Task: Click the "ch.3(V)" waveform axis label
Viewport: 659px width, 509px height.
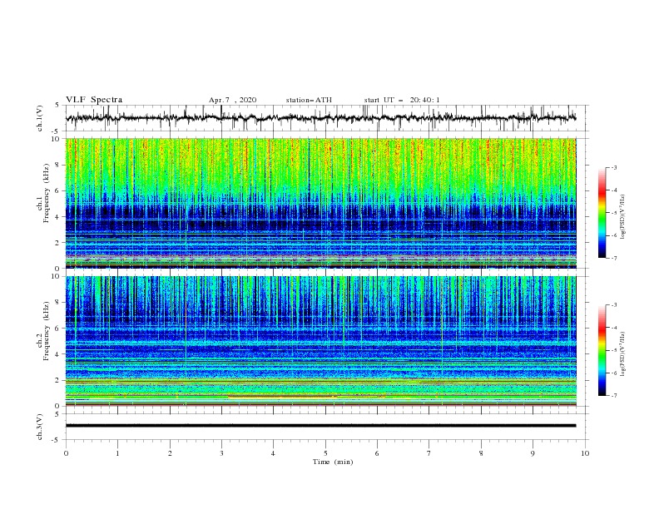Action: point(39,427)
